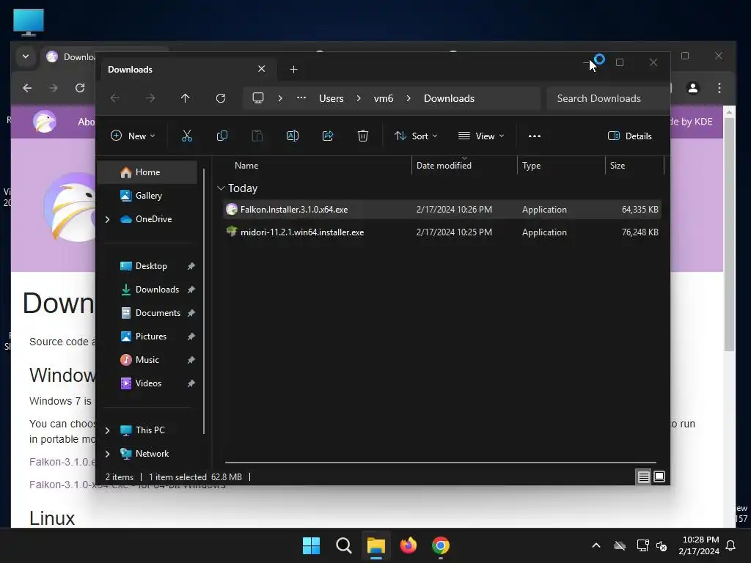Refresh the Downloads folder view
This screenshot has width=751, height=563.
coord(221,98)
